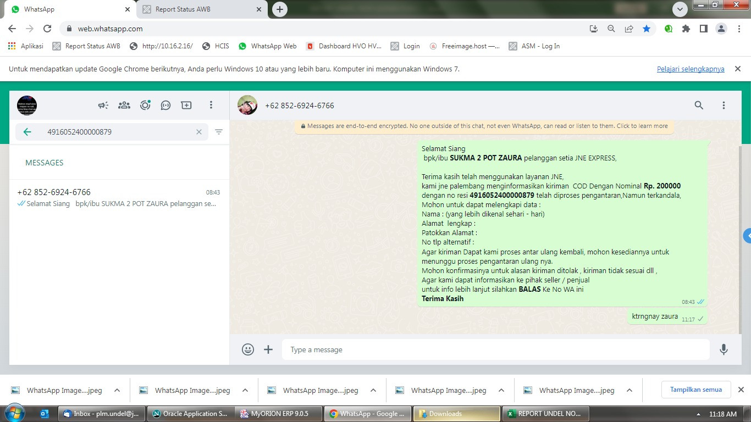The width and height of the screenshot is (751, 422).
Task: Open contact avatar in chat header
Action: (247, 105)
